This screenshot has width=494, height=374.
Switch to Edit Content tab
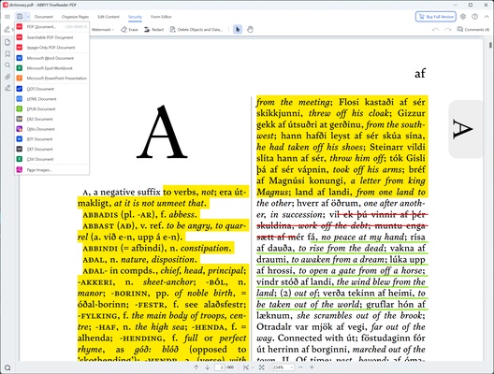click(109, 17)
